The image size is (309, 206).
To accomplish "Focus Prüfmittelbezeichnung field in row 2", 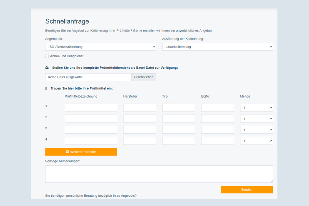I will (91, 119).
